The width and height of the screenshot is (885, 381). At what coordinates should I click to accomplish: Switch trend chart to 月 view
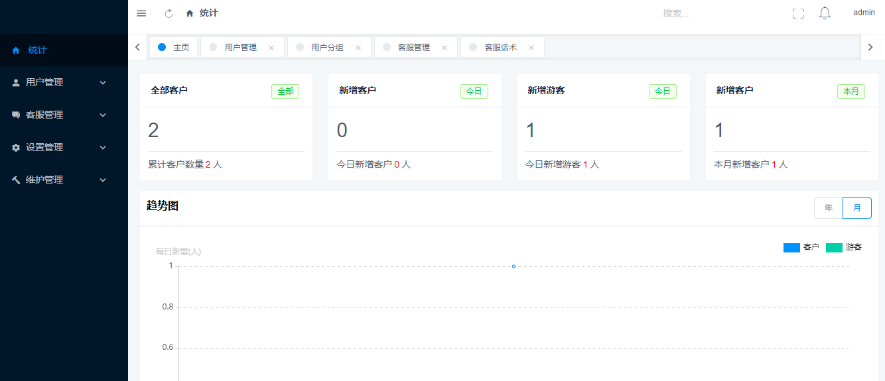pyautogui.click(x=856, y=207)
